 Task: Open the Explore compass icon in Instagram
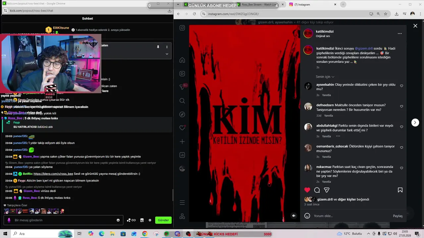[182, 114]
